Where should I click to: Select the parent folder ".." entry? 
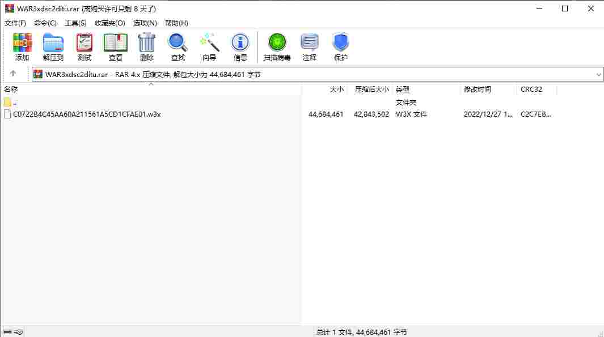coord(10,103)
